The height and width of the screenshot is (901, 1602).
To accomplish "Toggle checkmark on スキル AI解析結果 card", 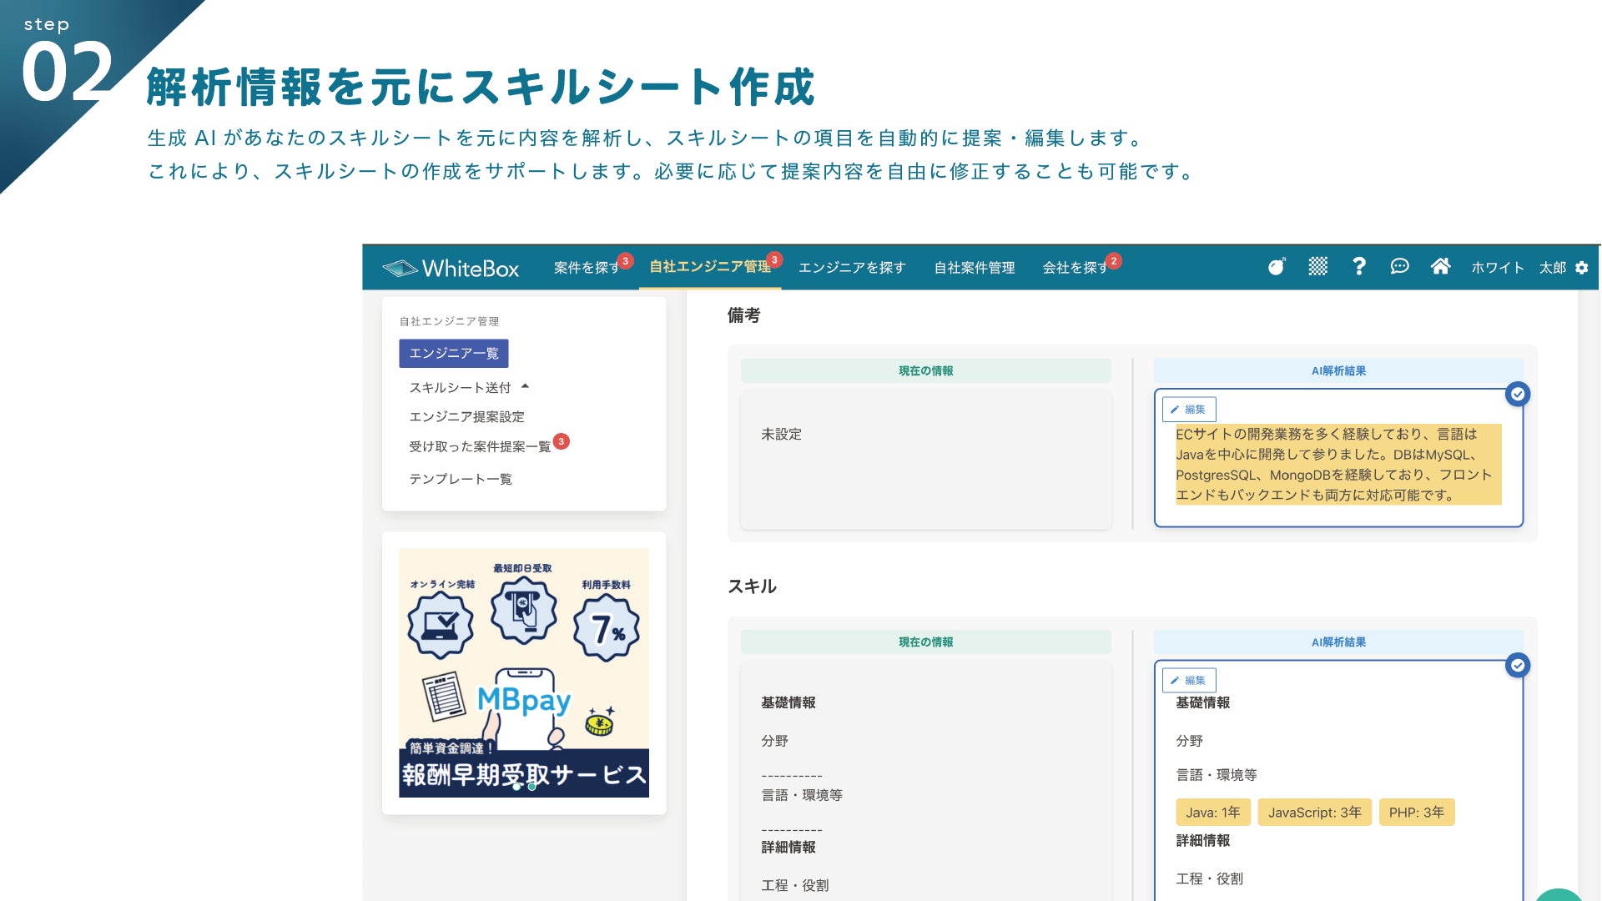I will click(x=1517, y=666).
